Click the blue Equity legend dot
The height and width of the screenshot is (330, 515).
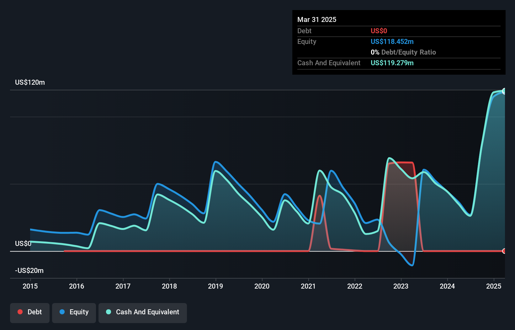(x=62, y=312)
